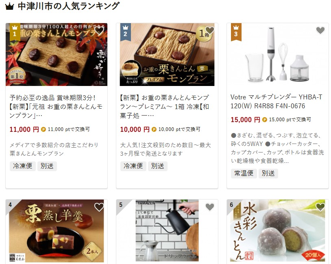Click 別送 tag on second ranked item
331x264 pixels.
click(x=157, y=166)
